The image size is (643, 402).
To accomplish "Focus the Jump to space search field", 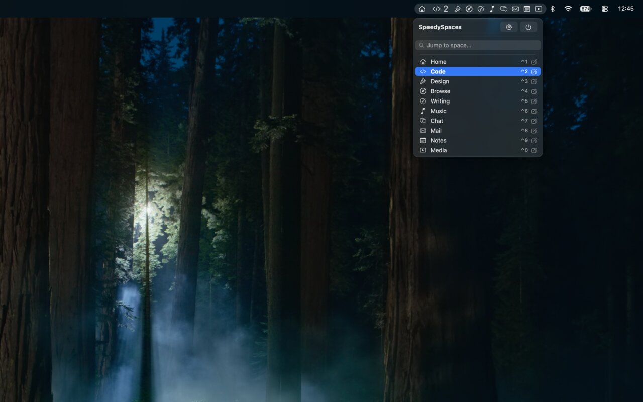I will pyautogui.click(x=478, y=45).
